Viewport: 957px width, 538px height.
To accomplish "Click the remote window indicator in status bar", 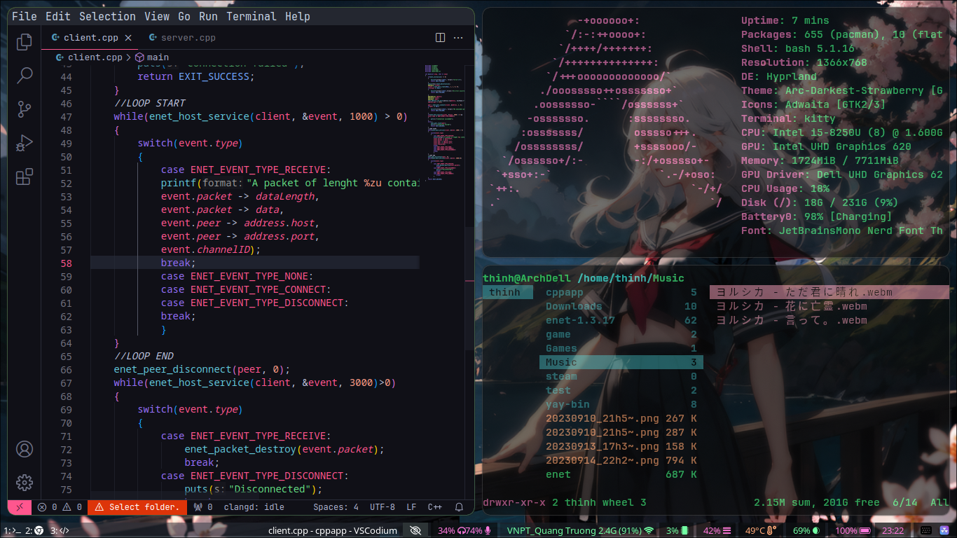I will [x=20, y=506].
